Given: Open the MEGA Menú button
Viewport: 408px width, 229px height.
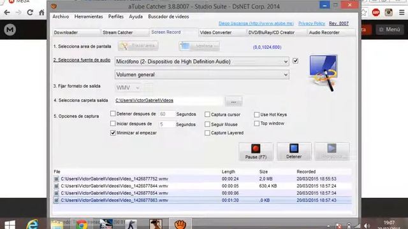Looking at the screenshot, I should [390, 30].
